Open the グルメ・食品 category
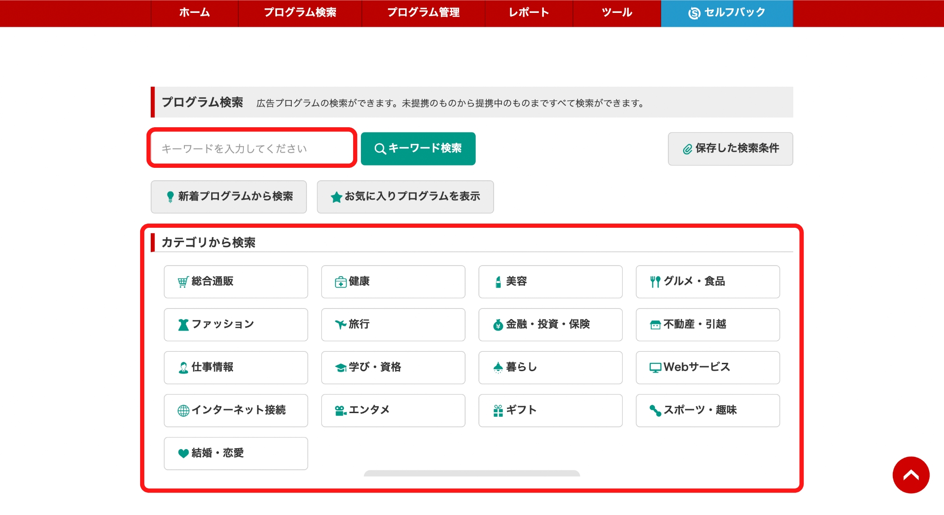Image resolution: width=944 pixels, height=515 pixels. coord(708,282)
